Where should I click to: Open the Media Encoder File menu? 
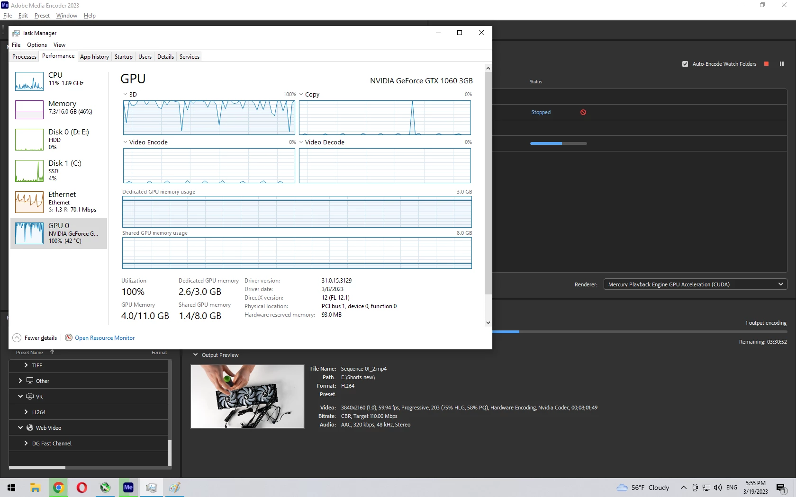coord(8,16)
